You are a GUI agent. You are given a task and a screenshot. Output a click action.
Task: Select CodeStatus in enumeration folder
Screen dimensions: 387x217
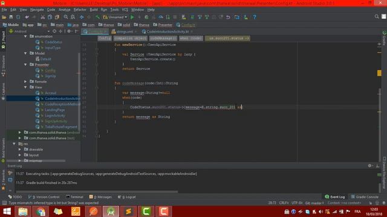[x=54, y=42]
